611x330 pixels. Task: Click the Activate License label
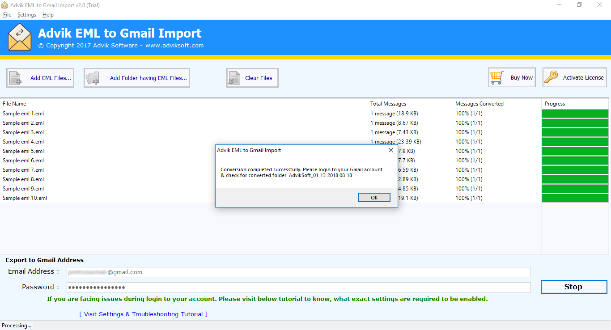(583, 77)
